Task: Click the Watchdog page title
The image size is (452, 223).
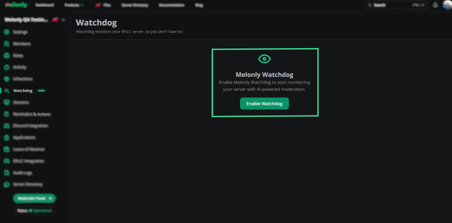Action: click(96, 23)
